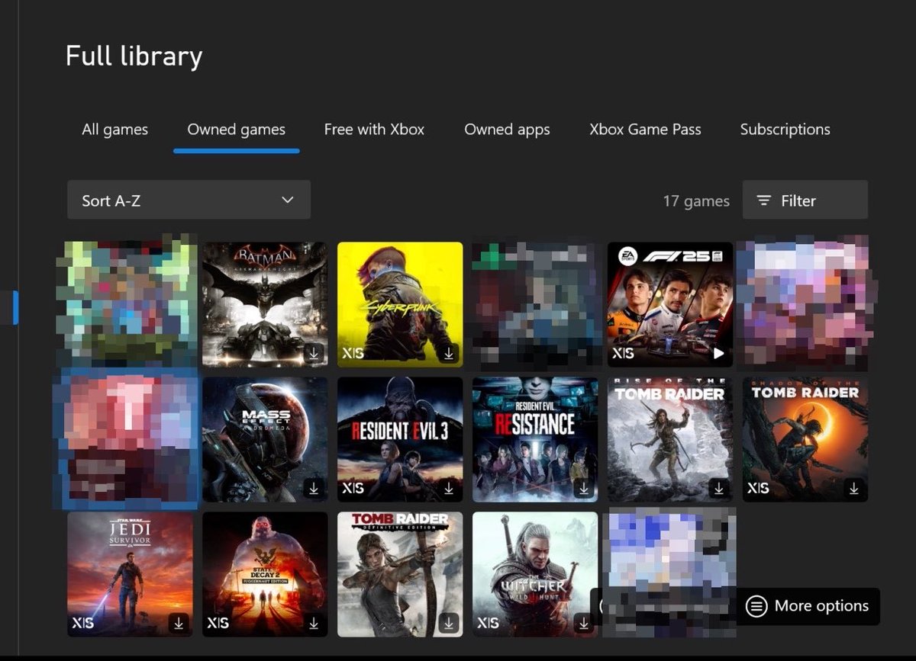Download State of Decay 2 via icon
The image size is (916, 661).
click(314, 623)
